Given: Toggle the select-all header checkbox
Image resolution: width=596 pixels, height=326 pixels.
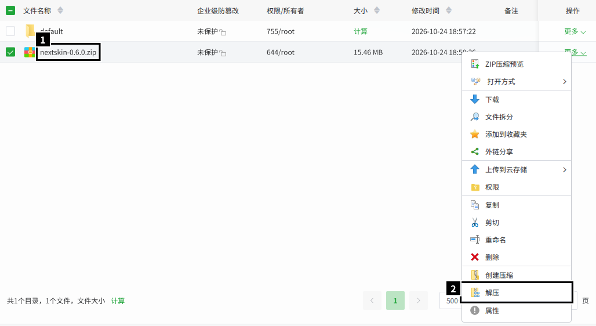Looking at the screenshot, I should [10, 10].
